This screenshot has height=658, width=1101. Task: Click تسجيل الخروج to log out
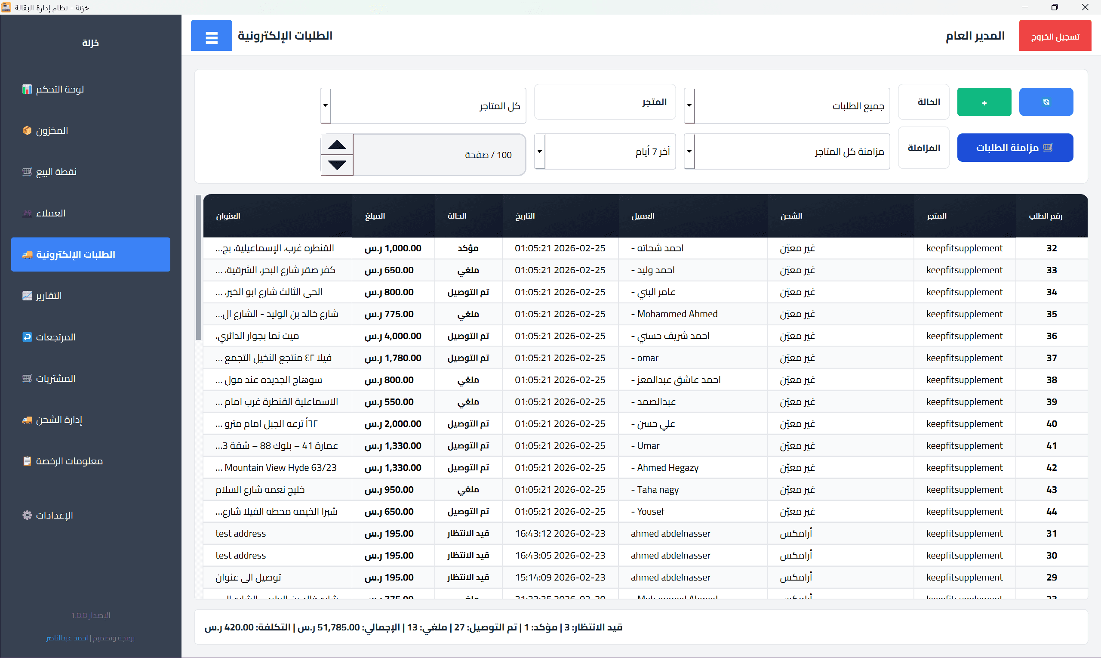click(x=1055, y=35)
